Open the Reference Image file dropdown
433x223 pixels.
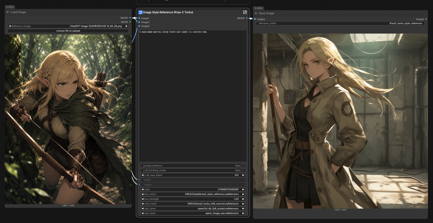pyautogui.click(x=68, y=26)
